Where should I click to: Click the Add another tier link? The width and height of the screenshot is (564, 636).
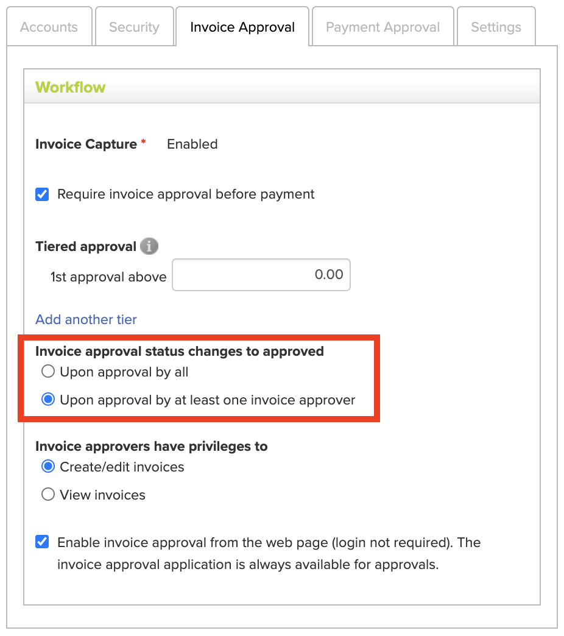[x=86, y=319]
